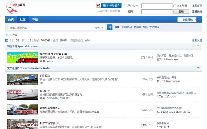Viewport: 207px width, 129px height.
Task: Collapse the Train Enthusiasts Realm section
Action: (198, 68)
